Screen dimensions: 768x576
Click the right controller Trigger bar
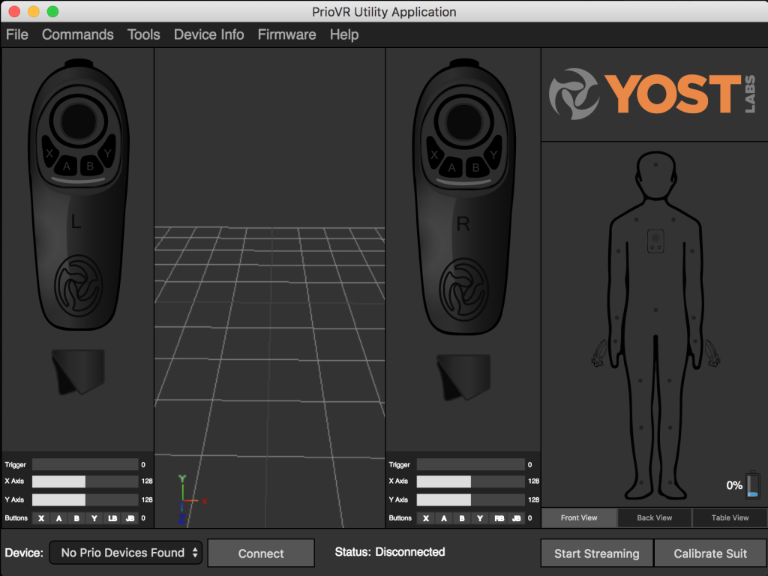471,464
